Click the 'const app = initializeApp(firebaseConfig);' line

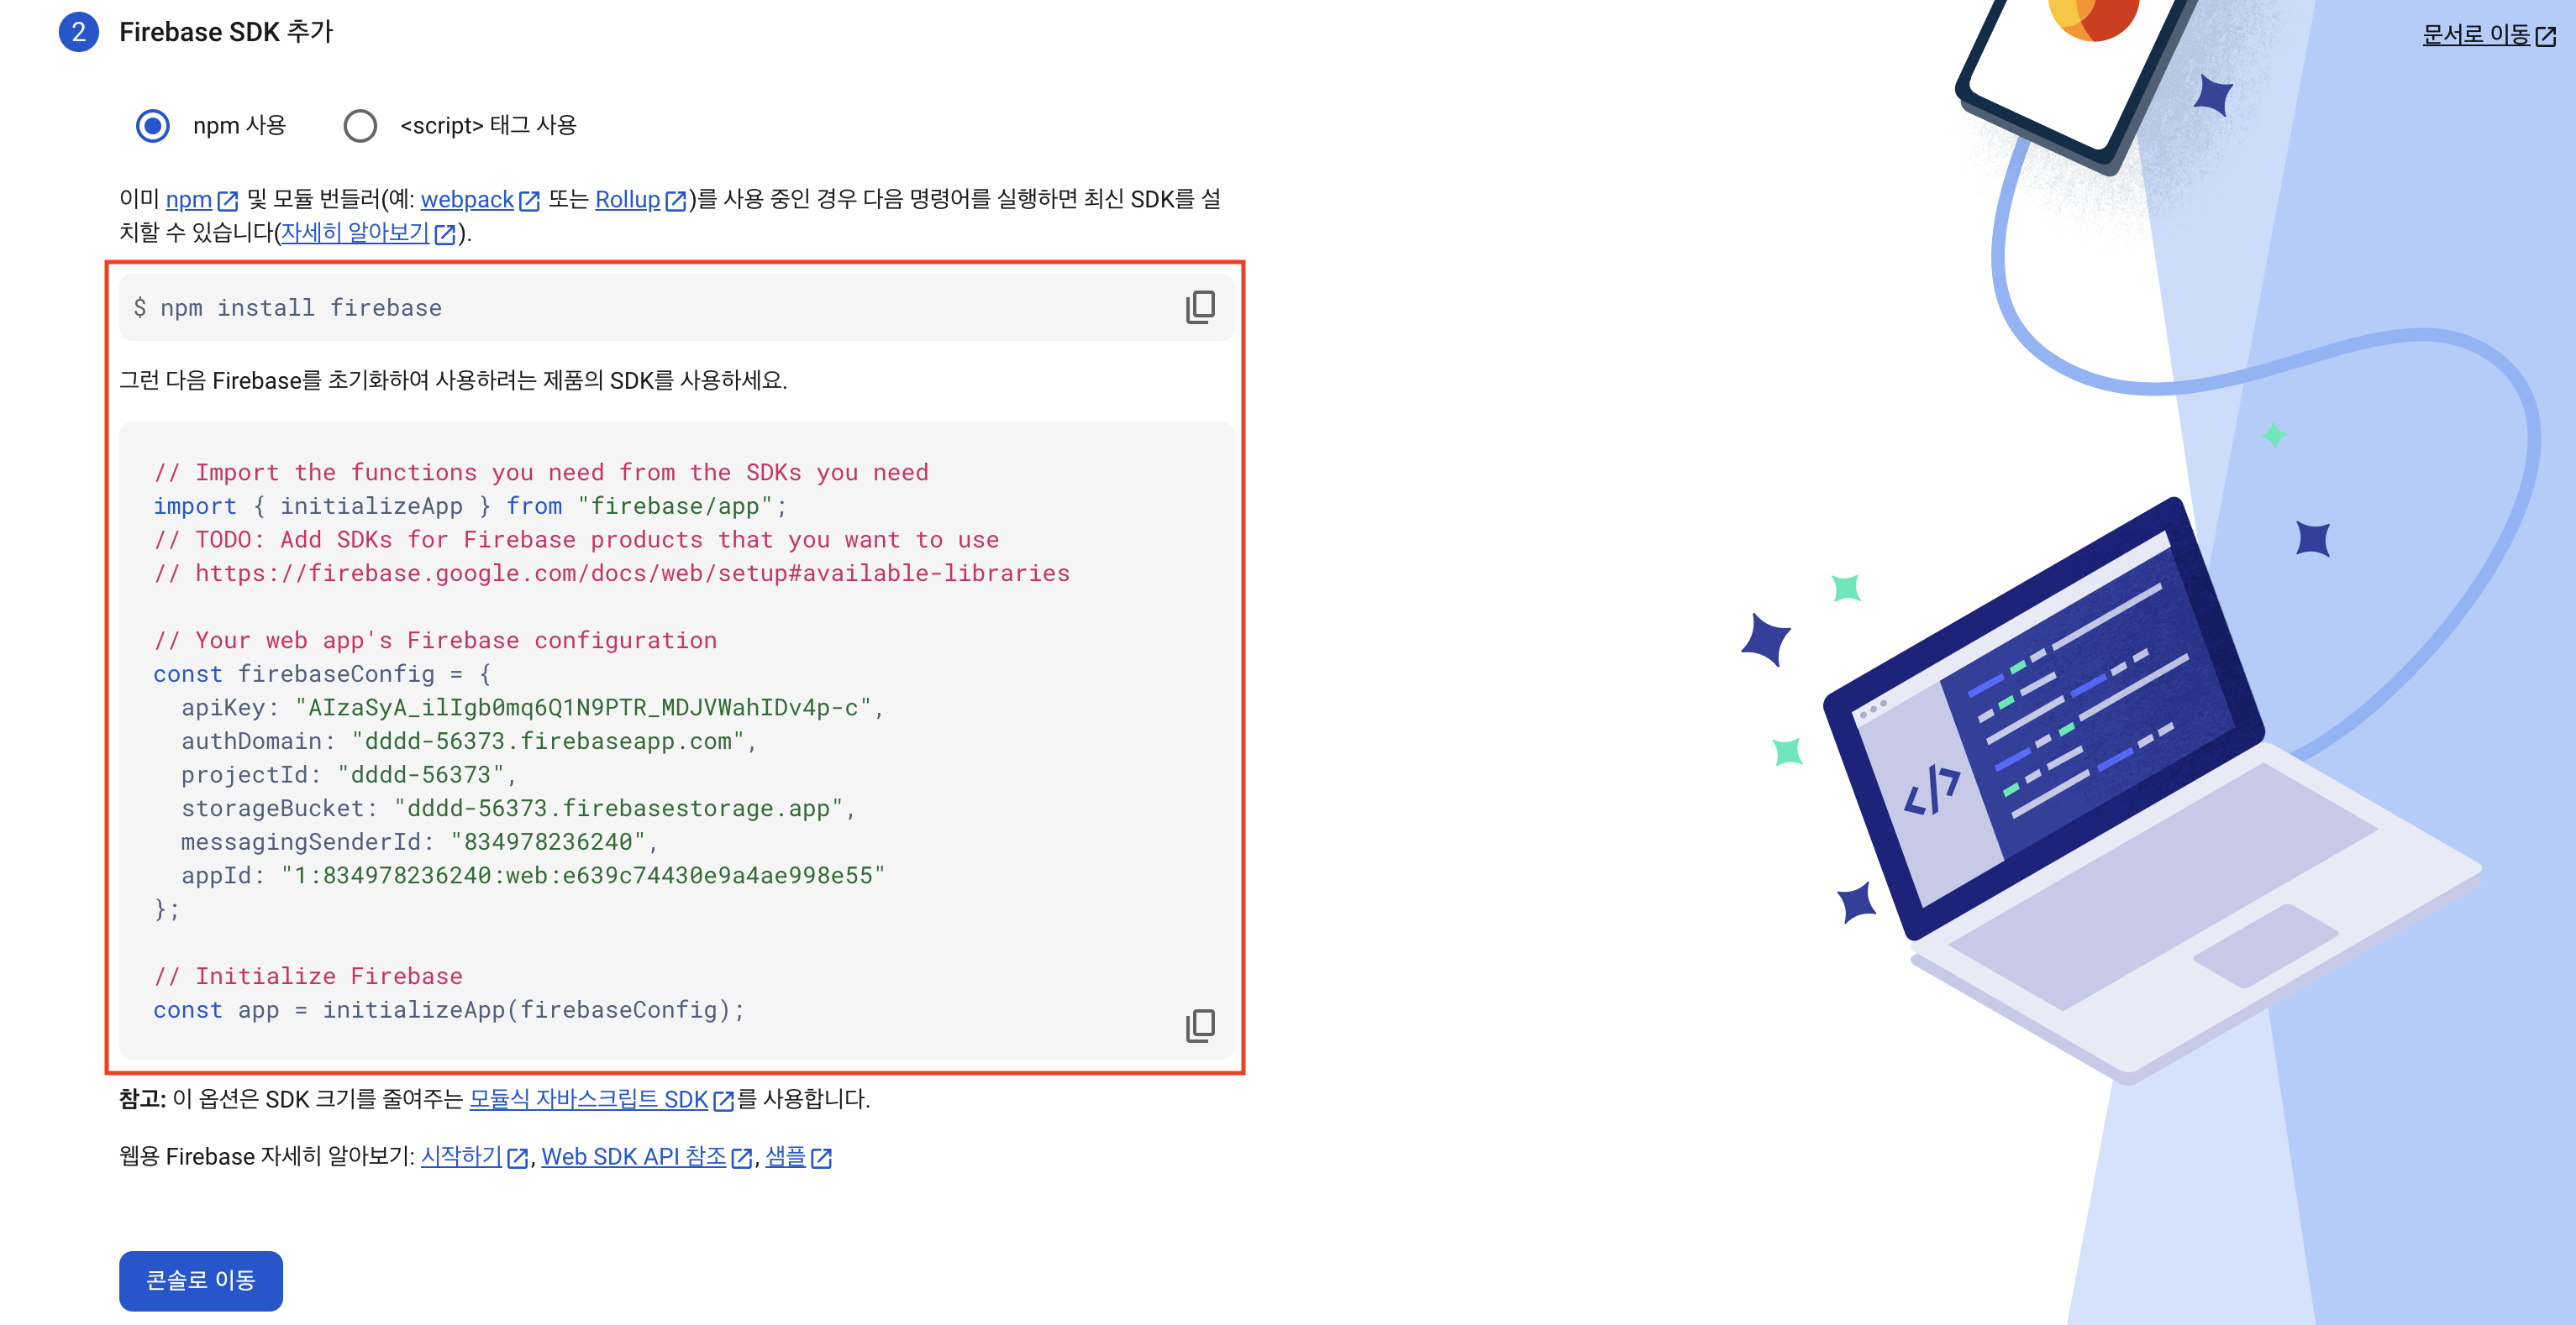point(449,1009)
